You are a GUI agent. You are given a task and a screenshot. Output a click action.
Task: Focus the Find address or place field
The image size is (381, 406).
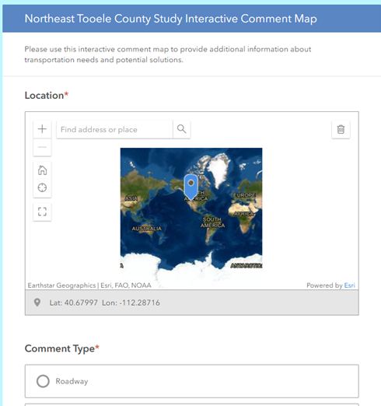pyautogui.click(x=114, y=129)
